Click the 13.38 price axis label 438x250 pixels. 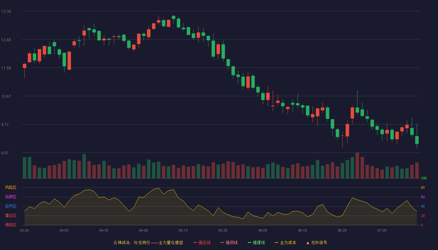coord(6,12)
